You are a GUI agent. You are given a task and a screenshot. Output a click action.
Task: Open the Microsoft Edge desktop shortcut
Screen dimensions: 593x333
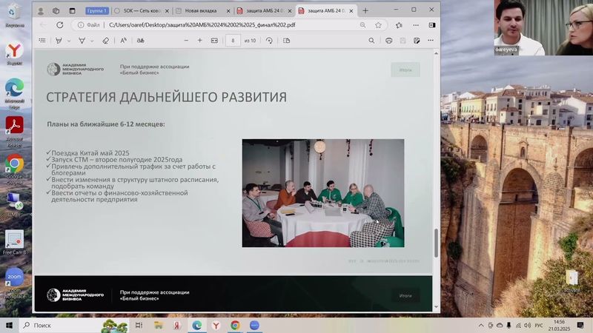pyautogui.click(x=14, y=93)
